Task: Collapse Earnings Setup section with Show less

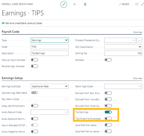Action: [138, 78]
